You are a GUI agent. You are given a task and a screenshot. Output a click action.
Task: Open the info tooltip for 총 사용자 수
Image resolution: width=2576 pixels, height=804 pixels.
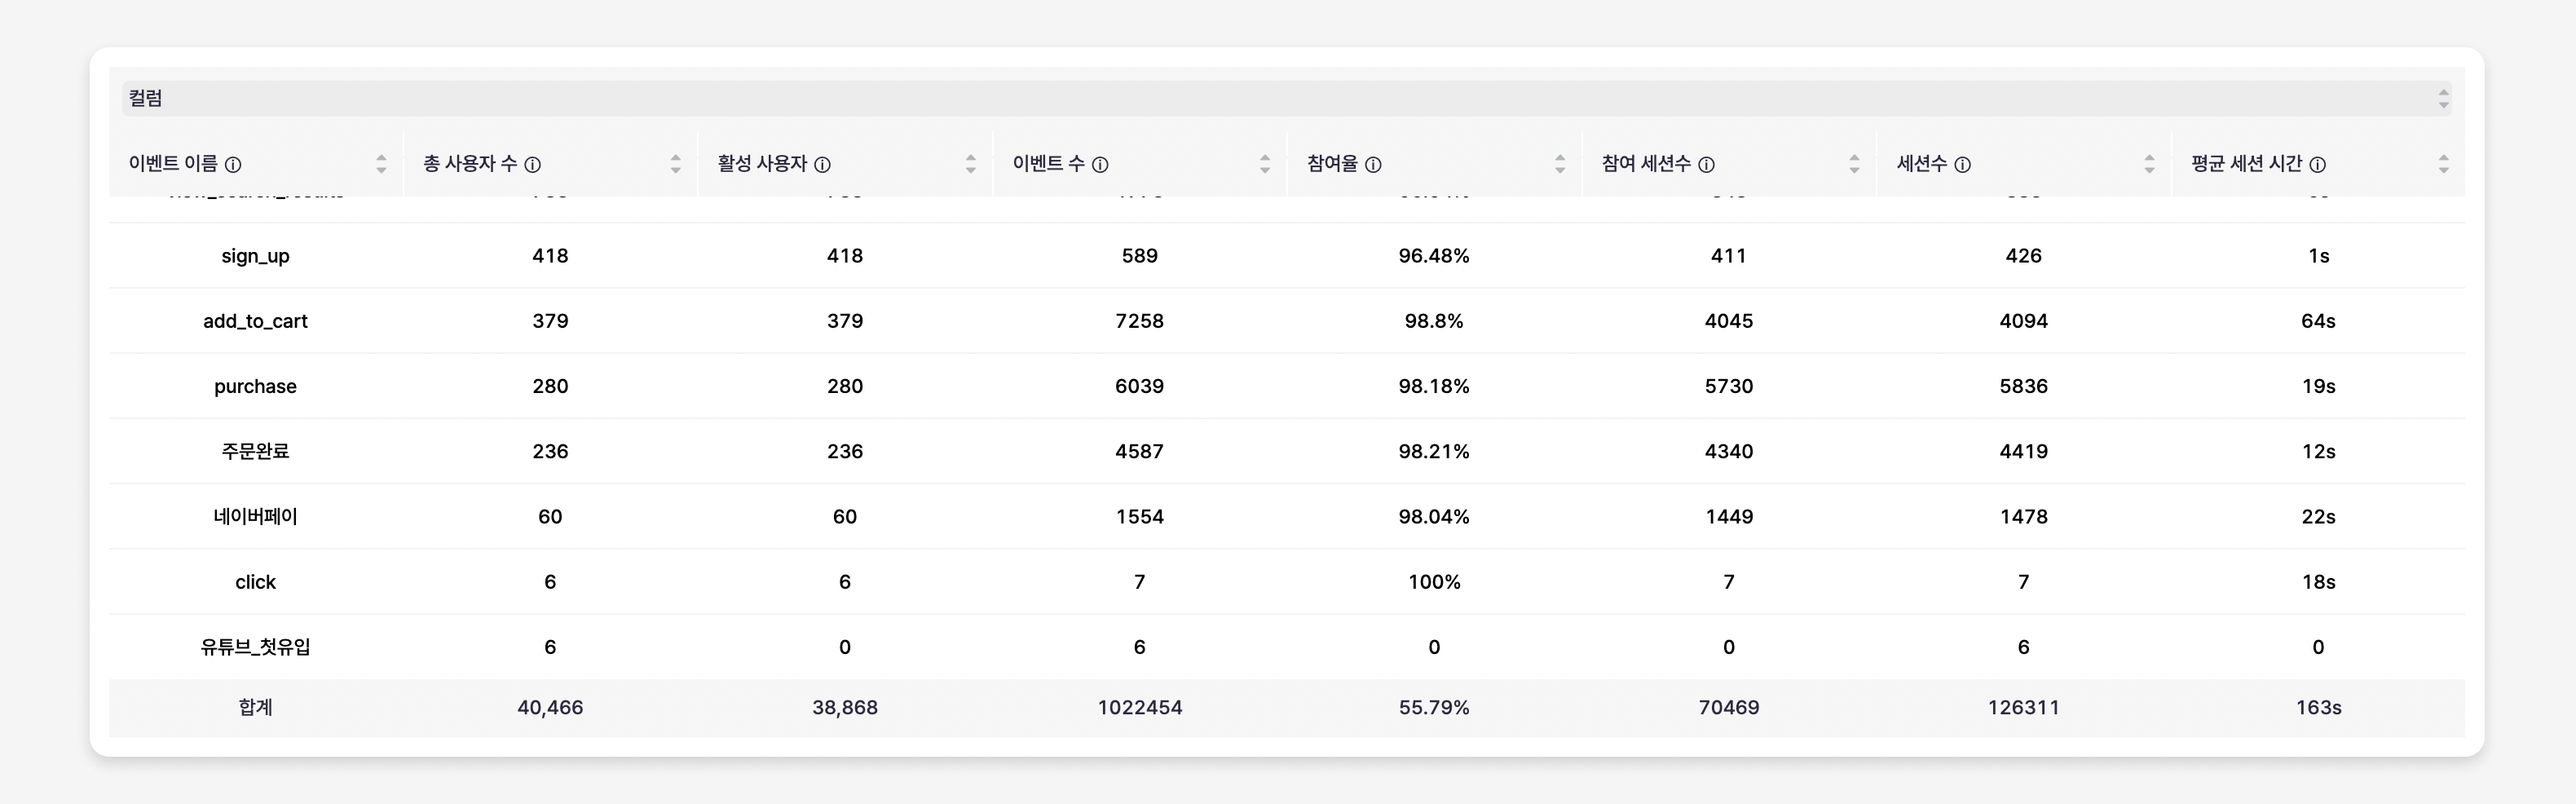pyautogui.click(x=533, y=164)
